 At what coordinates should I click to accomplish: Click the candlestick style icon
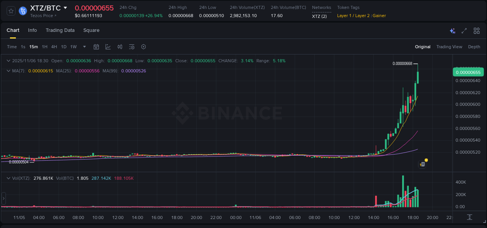[120, 47]
